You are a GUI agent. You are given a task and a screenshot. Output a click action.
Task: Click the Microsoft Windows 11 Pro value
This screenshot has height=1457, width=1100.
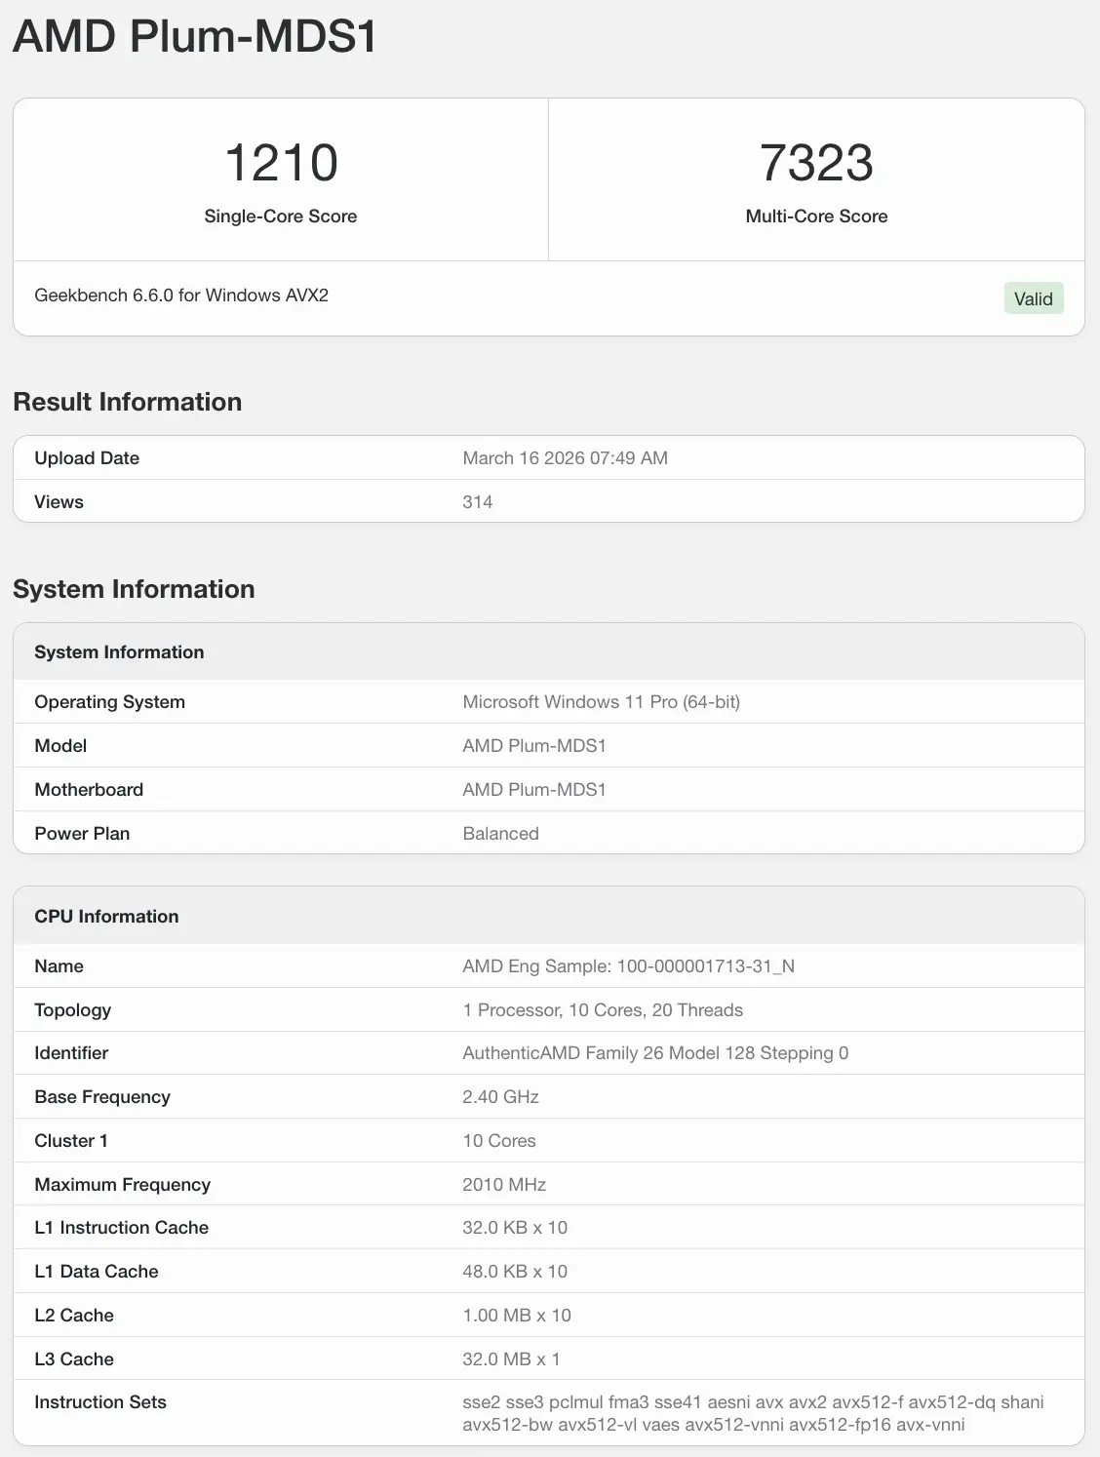(601, 702)
